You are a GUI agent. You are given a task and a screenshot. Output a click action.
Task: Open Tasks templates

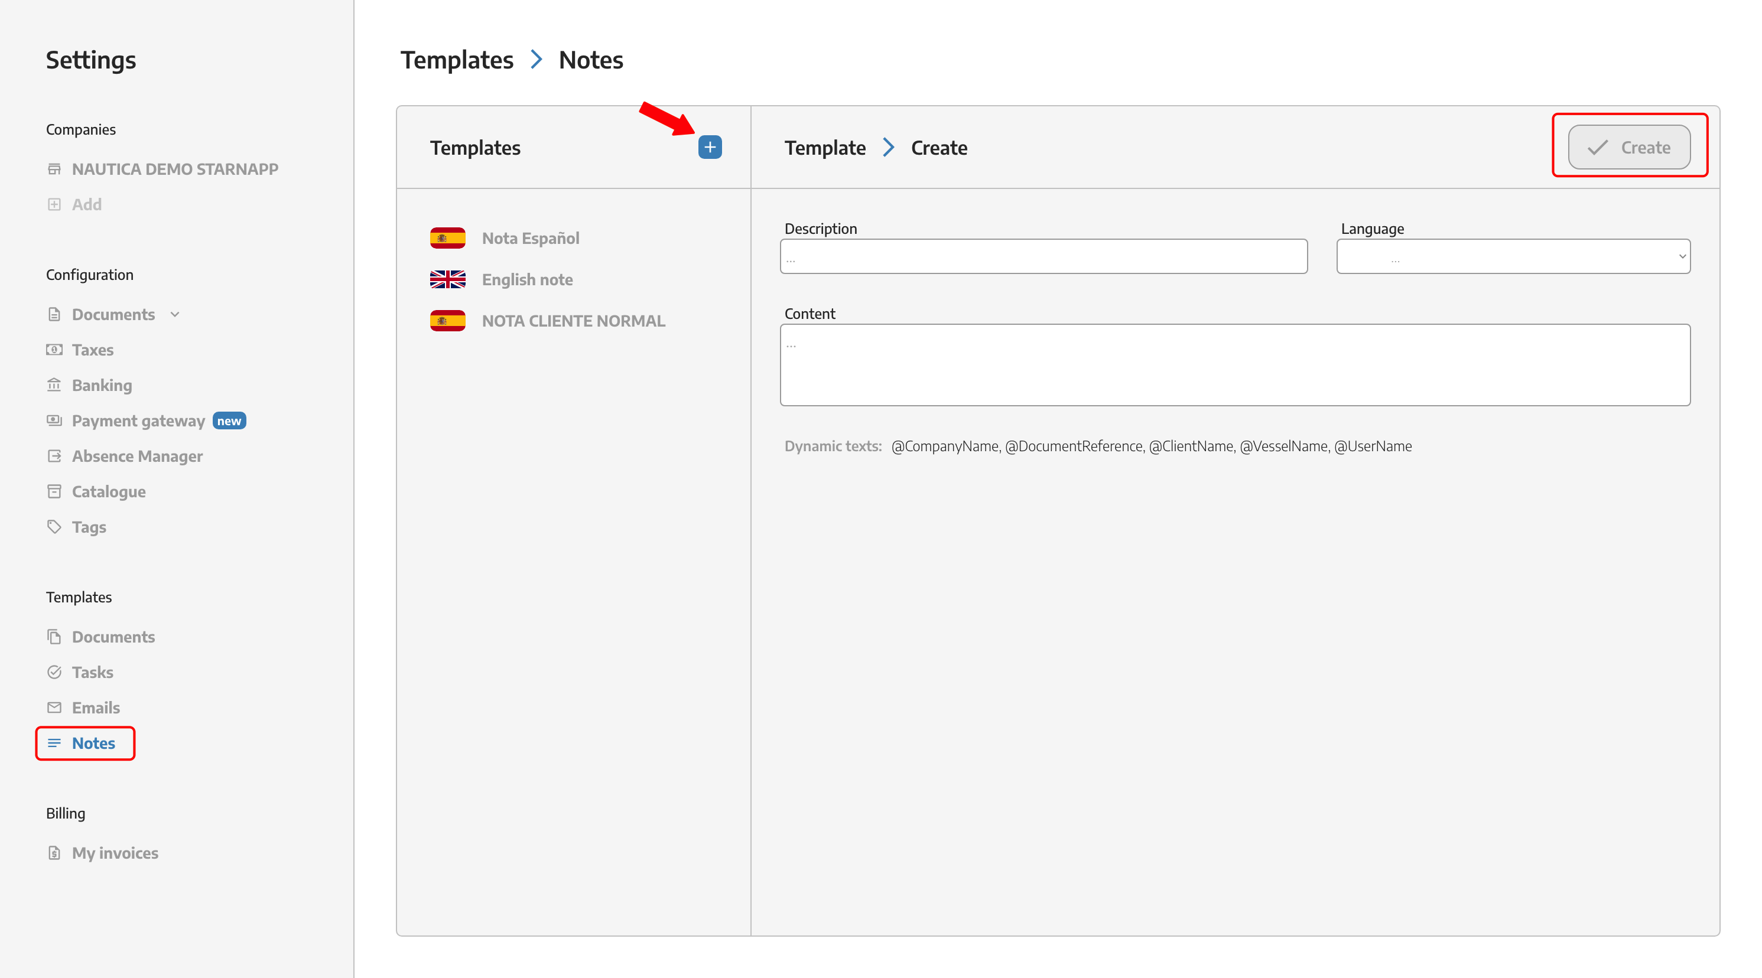tap(92, 673)
